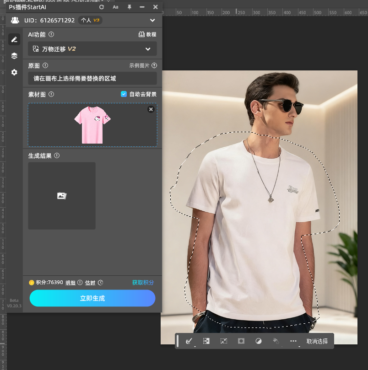Click the empty 生成结果 result placeholder
The height and width of the screenshot is (370, 368).
pos(62,196)
